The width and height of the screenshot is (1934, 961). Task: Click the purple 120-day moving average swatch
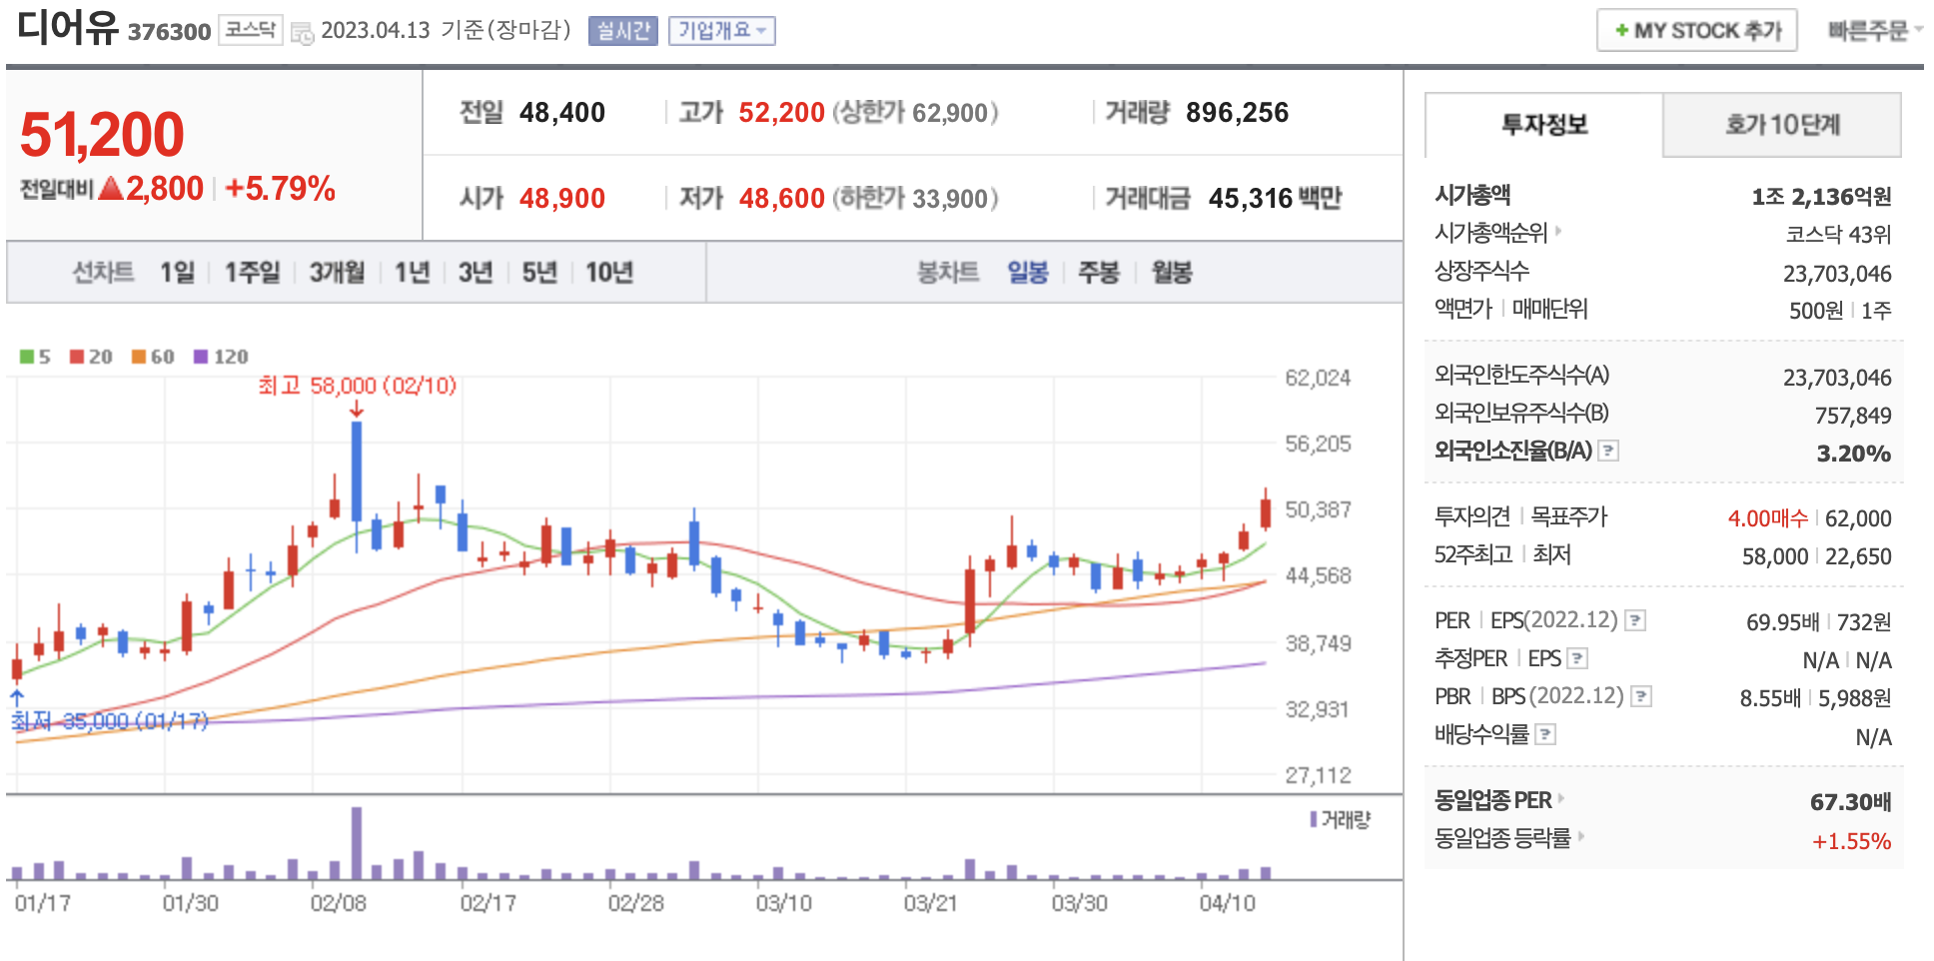pyautogui.click(x=201, y=357)
